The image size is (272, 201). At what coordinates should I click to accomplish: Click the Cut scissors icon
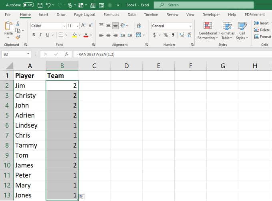[18, 24]
